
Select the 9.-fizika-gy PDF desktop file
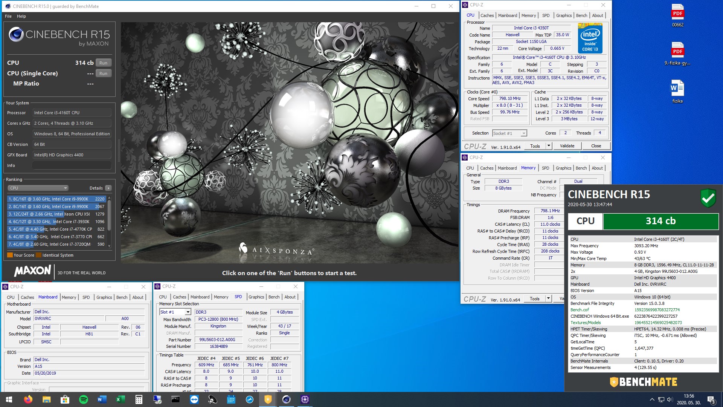[677, 54]
